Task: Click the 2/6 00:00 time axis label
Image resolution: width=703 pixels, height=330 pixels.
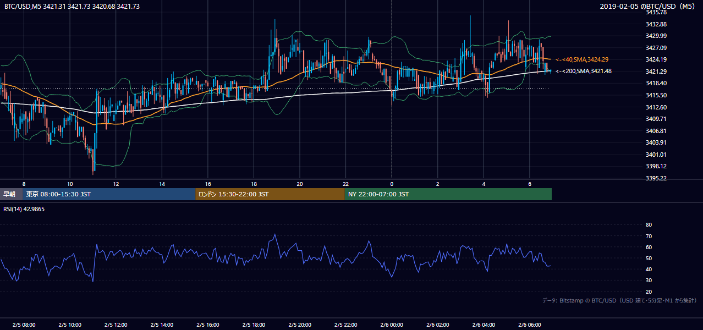Action: [x=392, y=324]
